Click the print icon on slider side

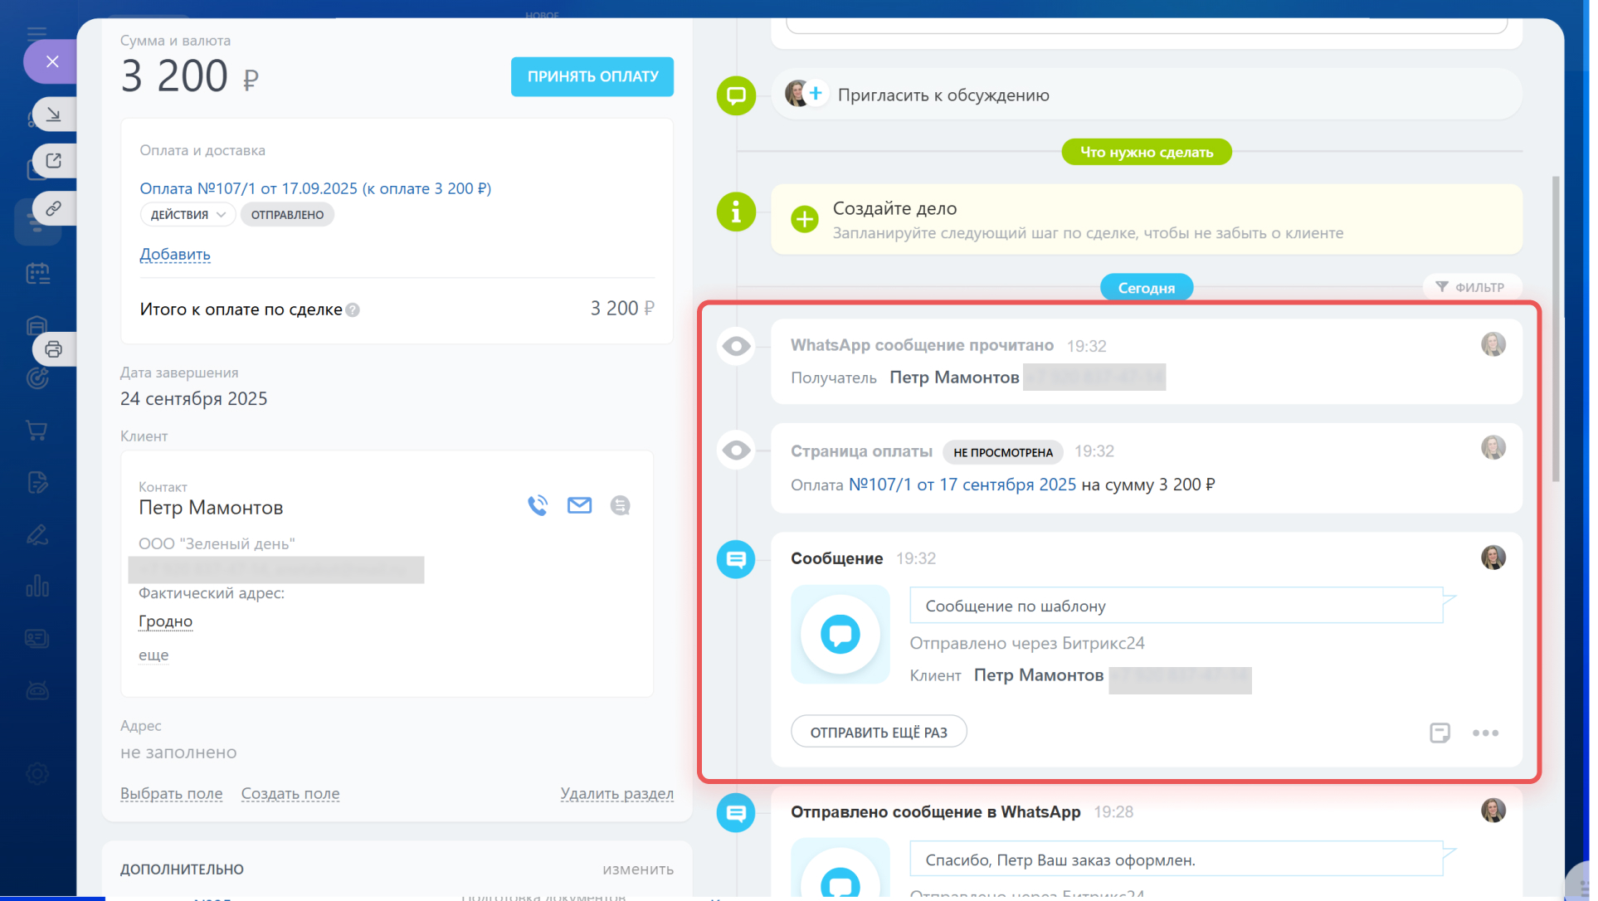[54, 349]
